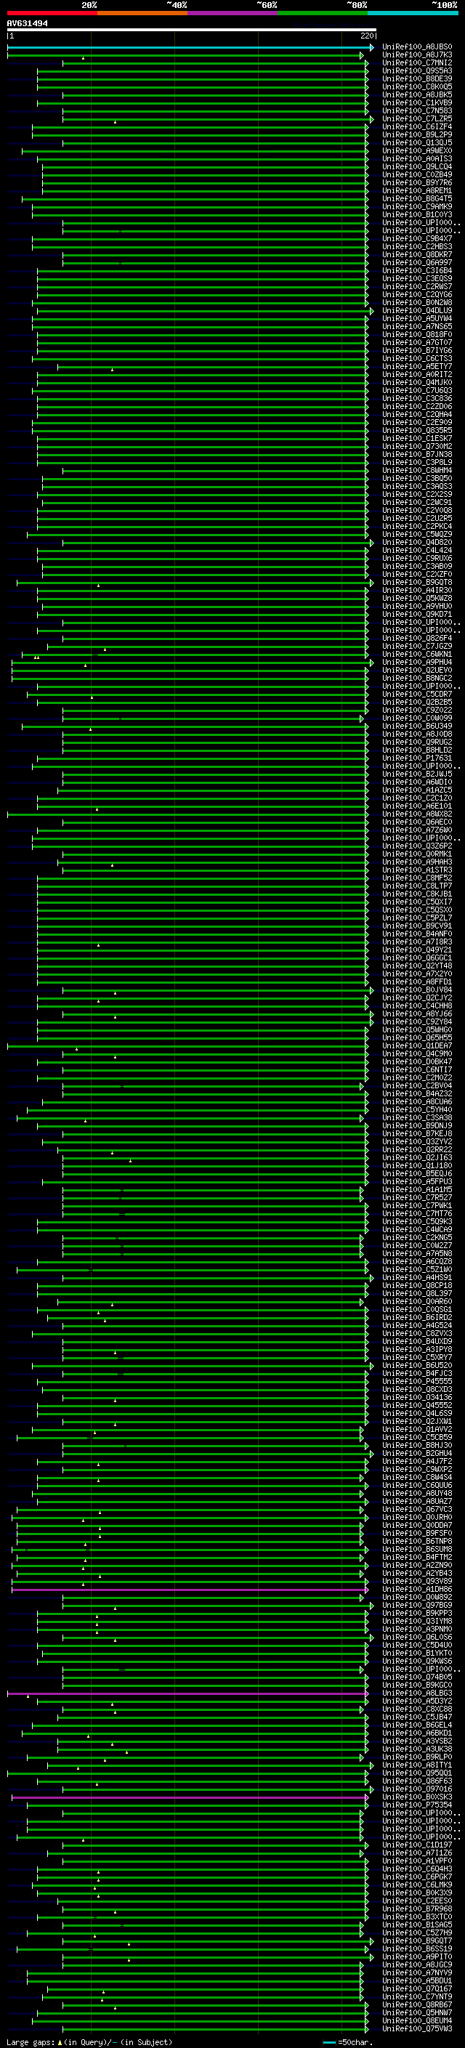Select label UniRef100_A5ETY7
Image resolution: width=465 pixels, height=2048 pixels.
tap(417, 366)
